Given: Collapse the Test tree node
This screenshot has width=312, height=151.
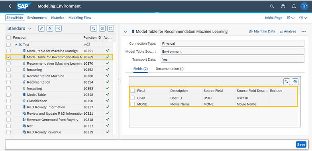Looking at the screenshot, I should click(x=16, y=45).
